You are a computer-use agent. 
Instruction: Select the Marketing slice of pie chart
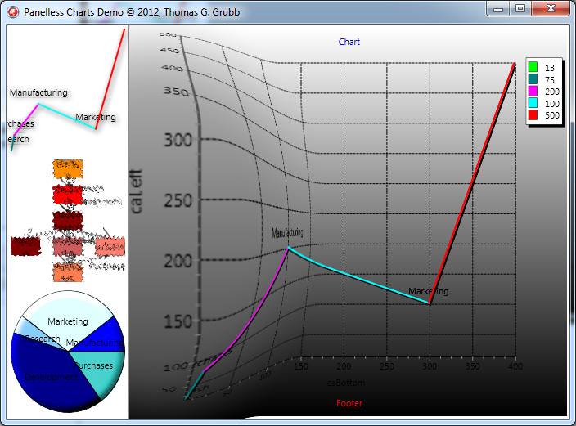(x=70, y=311)
